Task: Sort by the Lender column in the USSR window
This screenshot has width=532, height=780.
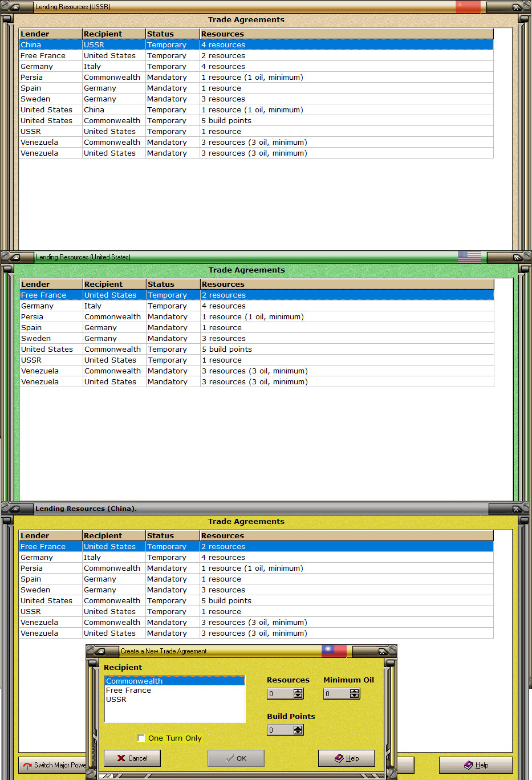Action: click(x=51, y=34)
